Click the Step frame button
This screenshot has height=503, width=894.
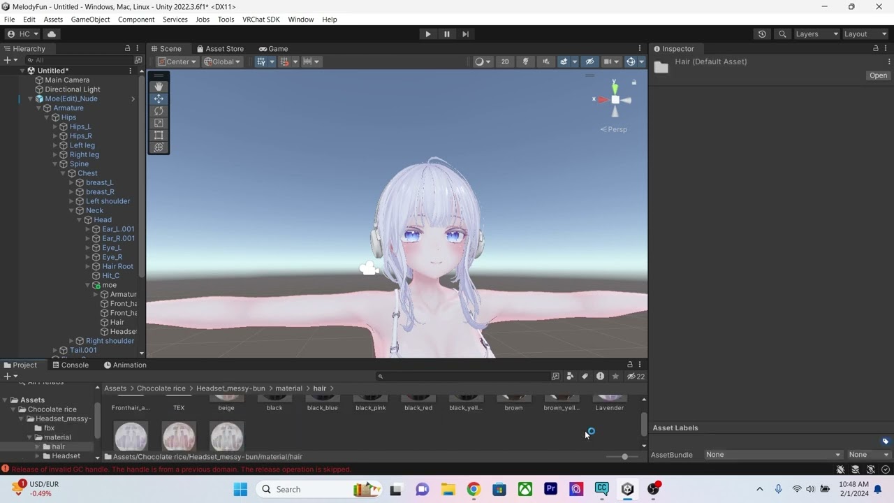[466, 34]
